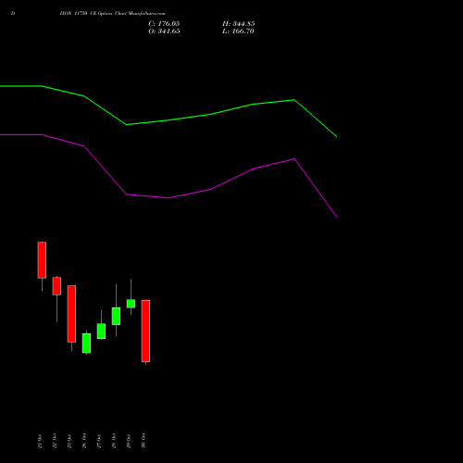Viewport: 463px width, 463px height.
Task: Click the close price reading C: 176.05
Action: (164, 24)
